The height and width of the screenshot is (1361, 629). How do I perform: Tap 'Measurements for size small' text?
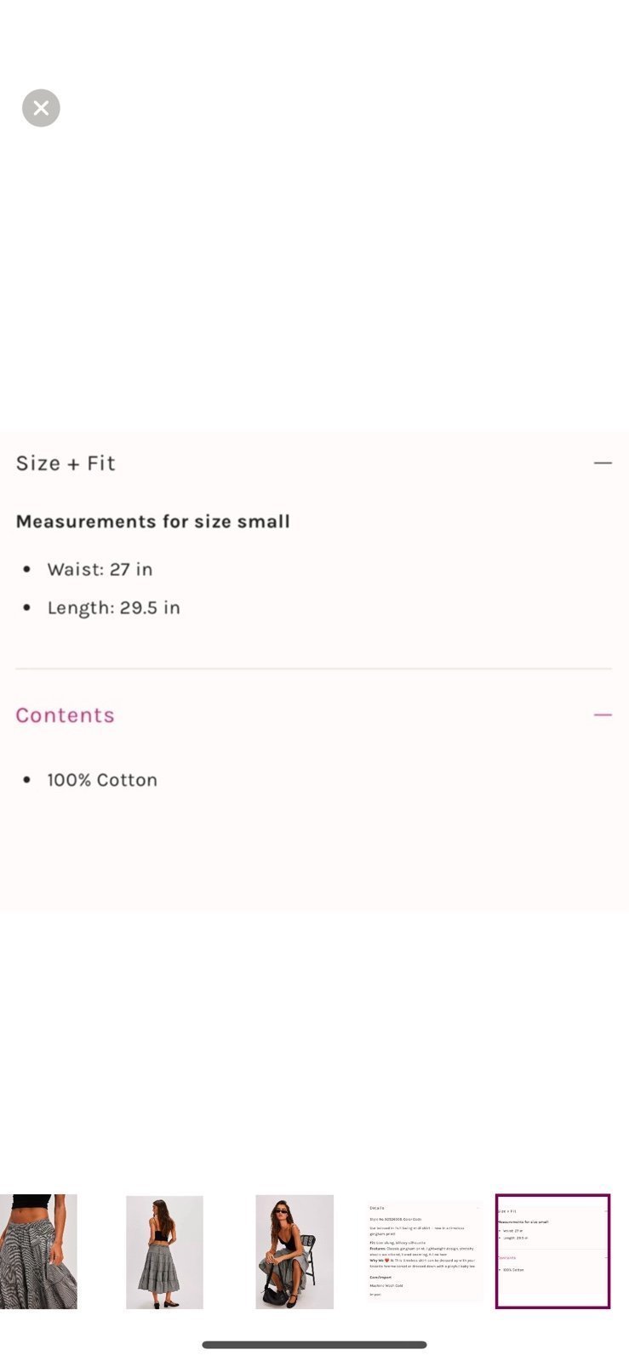[x=153, y=521]
